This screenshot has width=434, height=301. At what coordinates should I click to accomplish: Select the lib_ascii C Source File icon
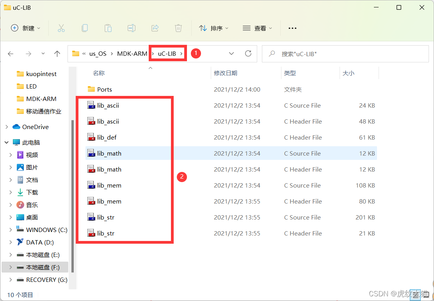[x=91, y=105]
